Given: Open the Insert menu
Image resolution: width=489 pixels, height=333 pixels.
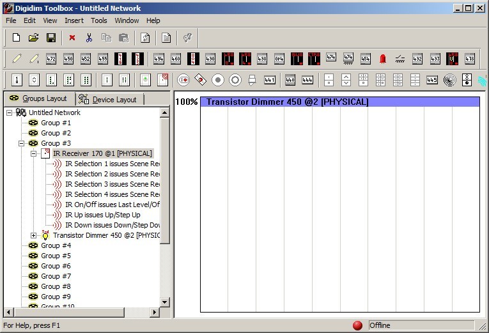Looking at the screenshot, I should click(74, 20).
